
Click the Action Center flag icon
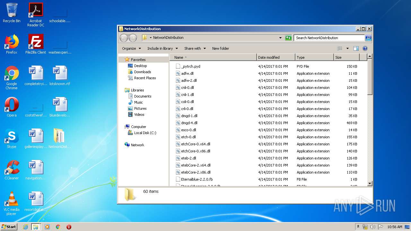point(380,227)
